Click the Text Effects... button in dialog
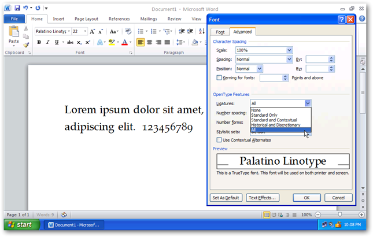Screen dimensions: 373x237 [x=263, y=198]
